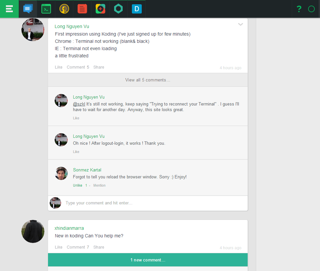Click Mention on Sonmez Kartal's comment
The height and width of the screenshot is (271, 320).
99,185
